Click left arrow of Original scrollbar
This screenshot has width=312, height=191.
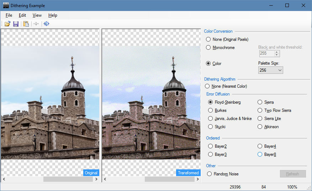[4, 179]
